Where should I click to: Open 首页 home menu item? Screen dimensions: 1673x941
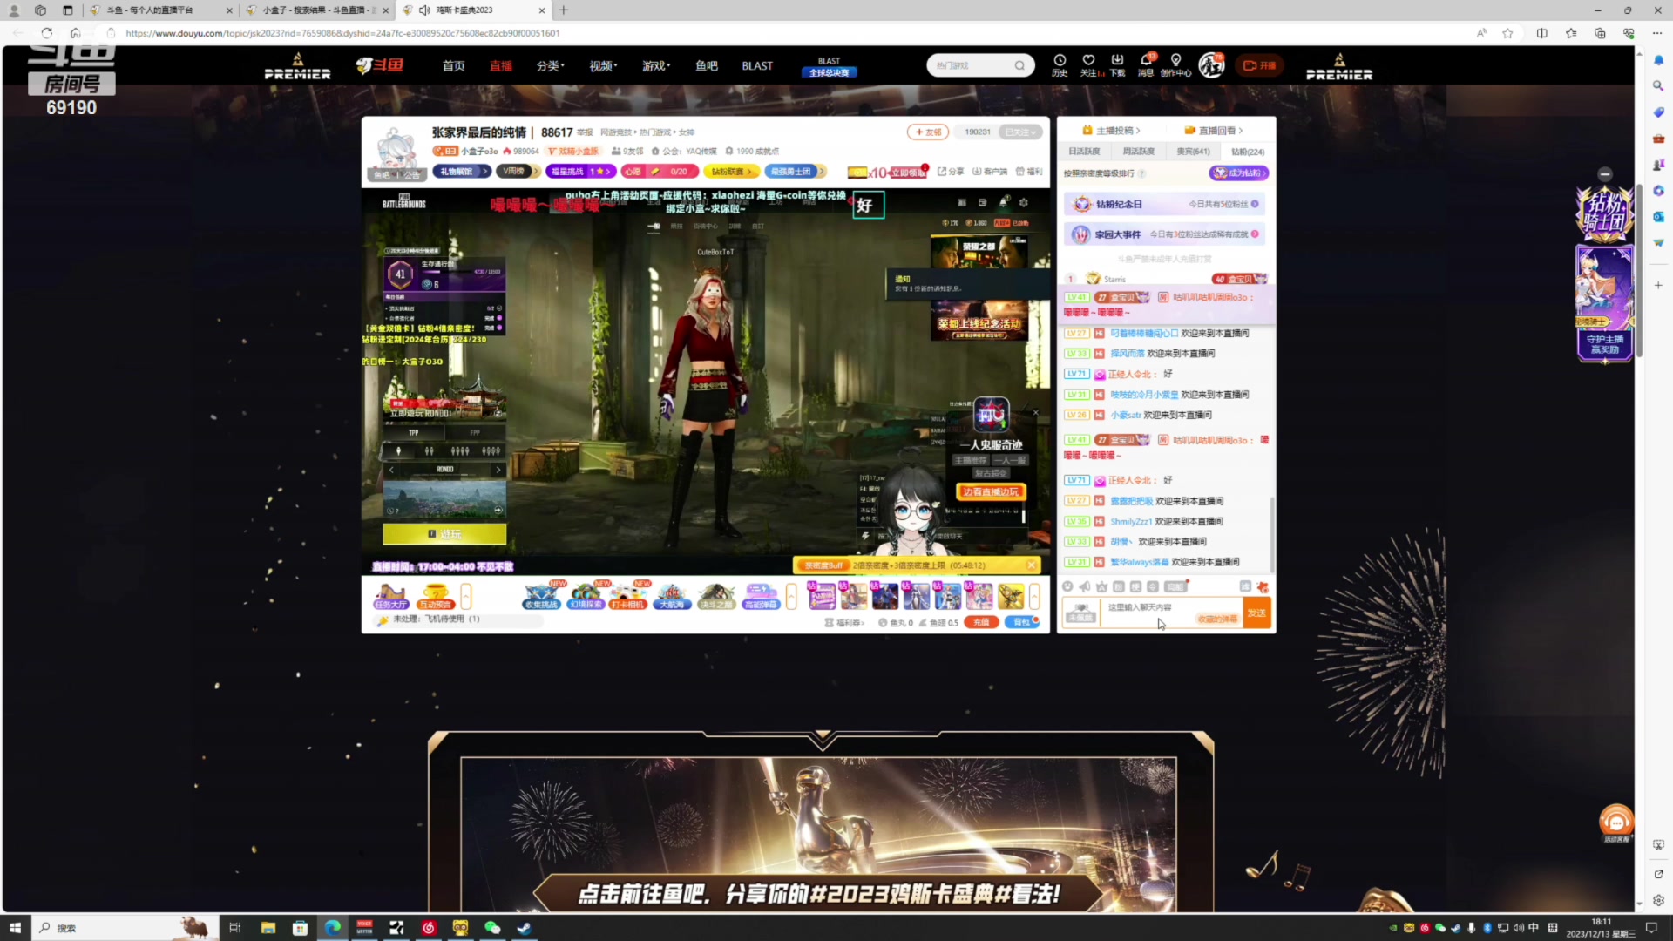(453, 66)
